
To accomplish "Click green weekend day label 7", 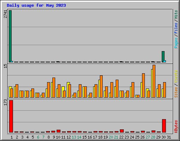I will click(x=43, y=137).
